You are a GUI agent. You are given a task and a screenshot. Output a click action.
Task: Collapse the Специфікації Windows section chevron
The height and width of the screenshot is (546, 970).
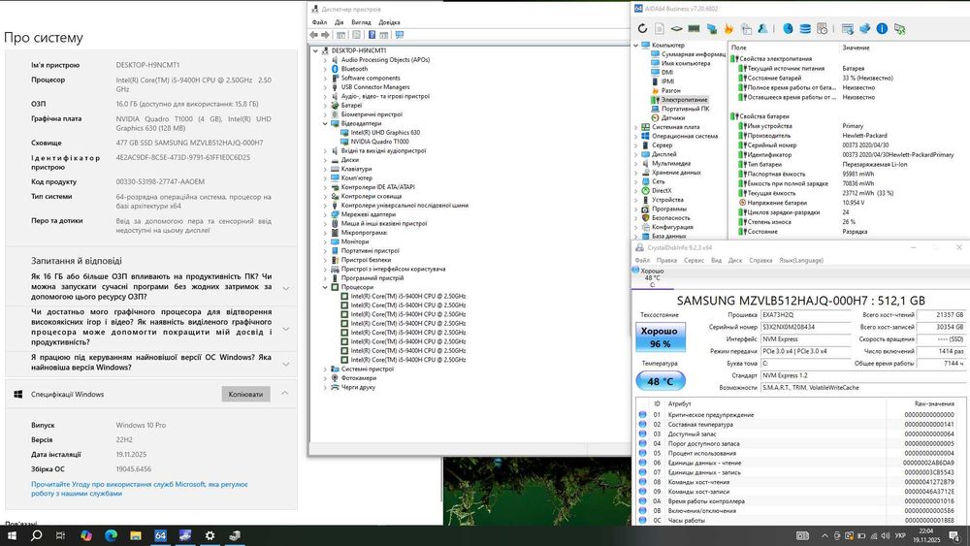[x=284, y=394]
